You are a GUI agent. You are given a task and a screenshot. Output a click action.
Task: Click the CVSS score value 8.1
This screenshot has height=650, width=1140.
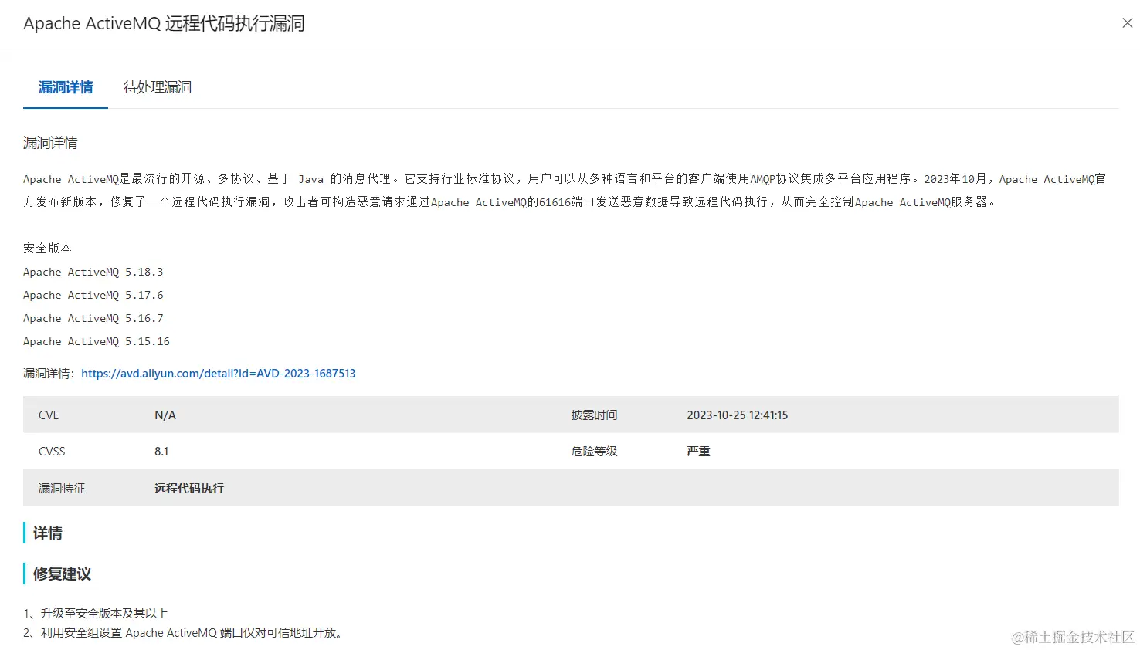161,451
